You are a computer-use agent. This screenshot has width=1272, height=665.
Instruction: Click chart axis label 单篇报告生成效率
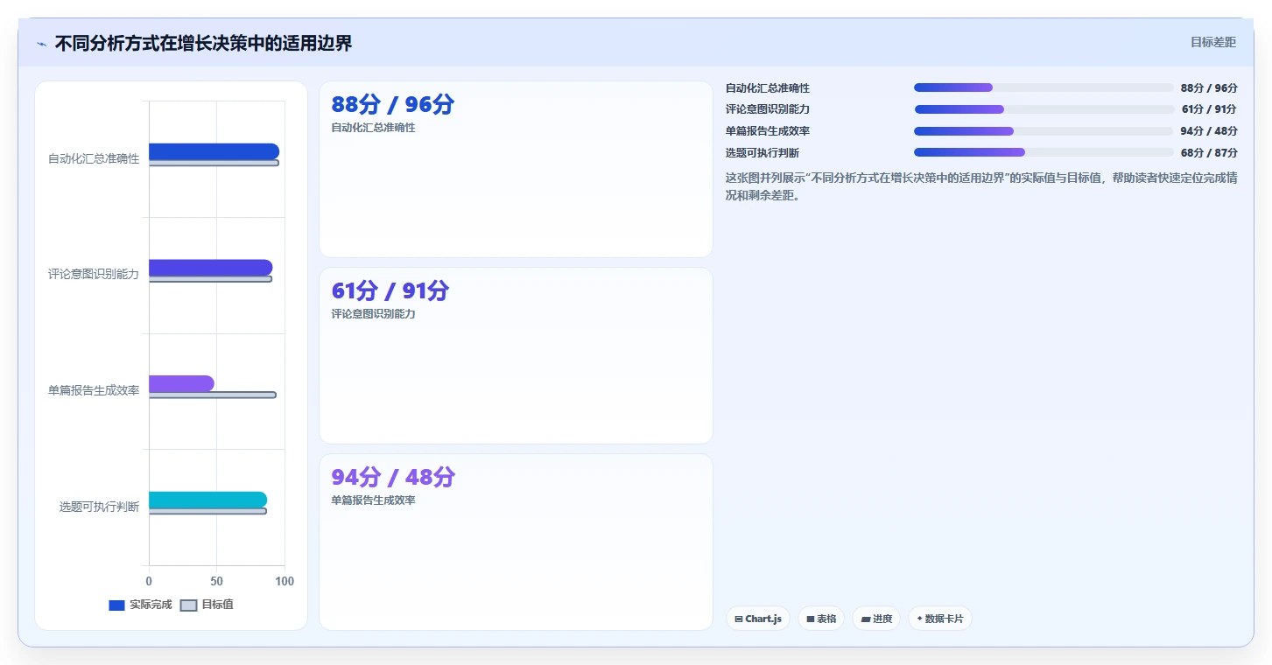tap(94, 390)
